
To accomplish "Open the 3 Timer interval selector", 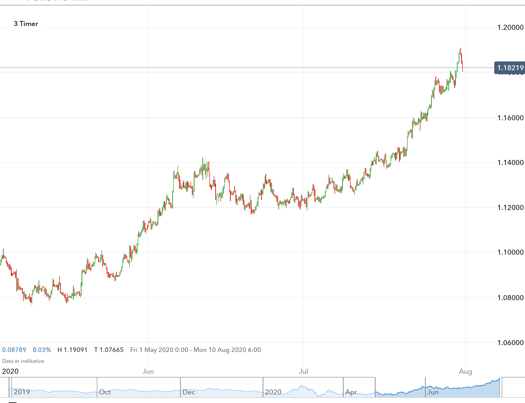I will pos(26,24).
